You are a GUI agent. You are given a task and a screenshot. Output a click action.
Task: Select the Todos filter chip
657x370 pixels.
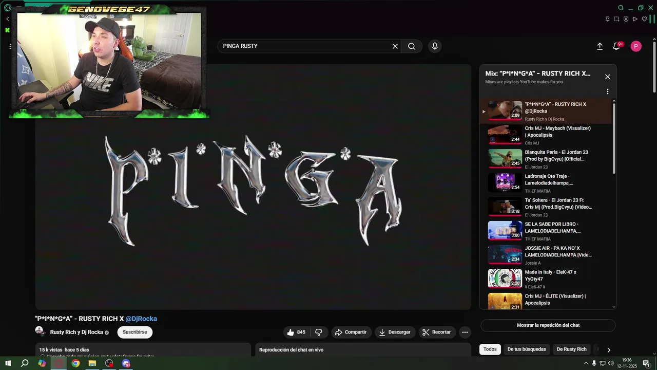490,349
